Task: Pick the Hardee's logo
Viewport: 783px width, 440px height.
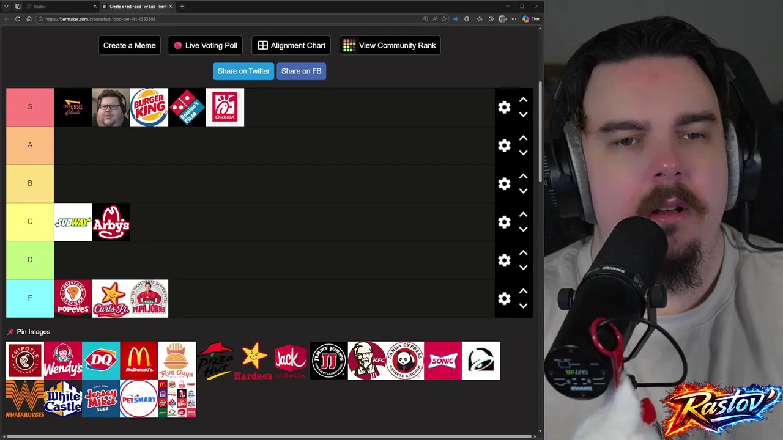Action: 253,361
